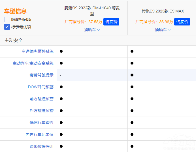Click the 疲劳驾驶提示 feature link
Viewport: 196px width, 152px height.
(x=41, y=75)
